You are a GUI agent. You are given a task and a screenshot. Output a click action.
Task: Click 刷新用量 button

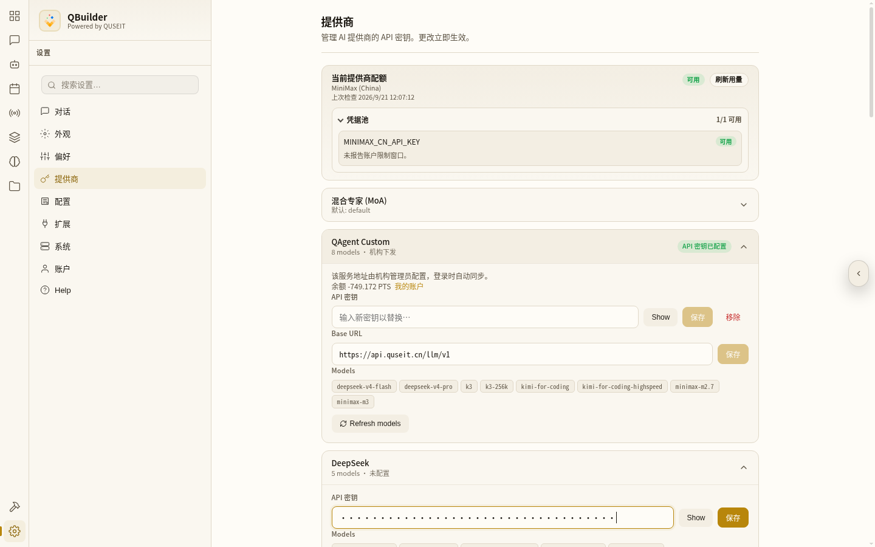coord(729,80)
